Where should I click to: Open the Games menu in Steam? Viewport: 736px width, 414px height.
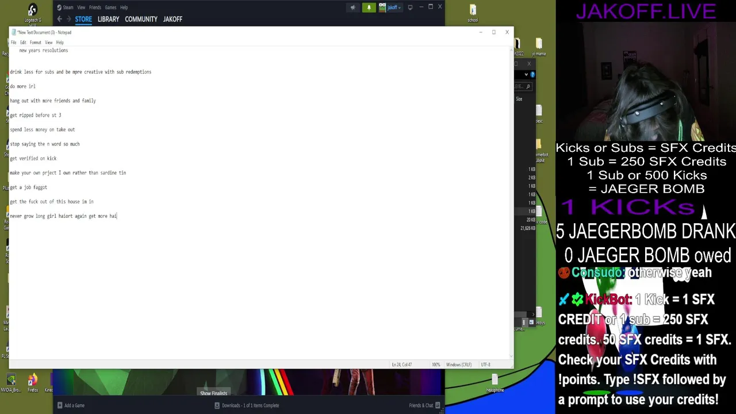click(110, 7)
